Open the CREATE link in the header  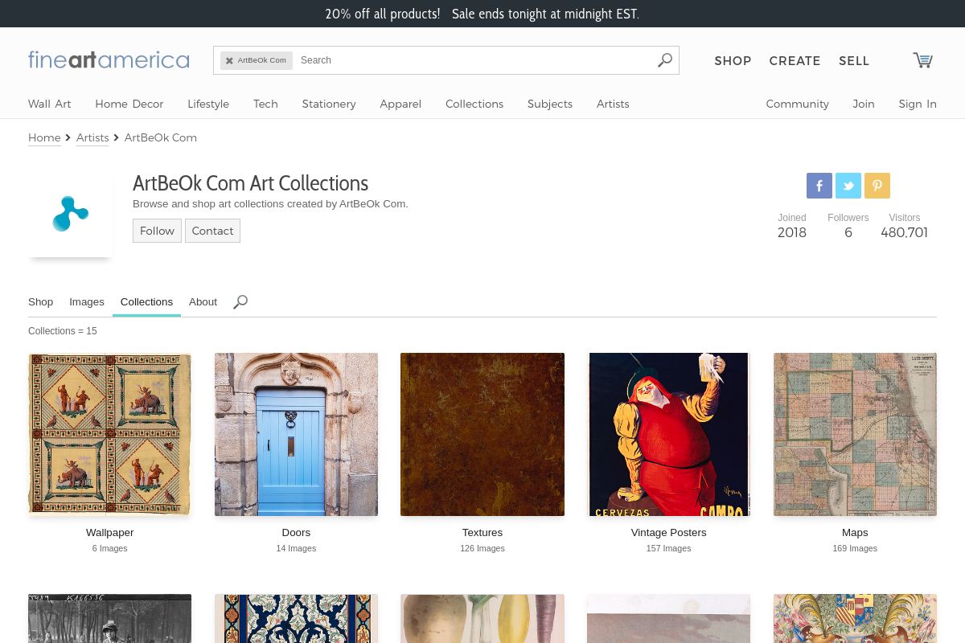pyautogui.click(x=795, y=61)
